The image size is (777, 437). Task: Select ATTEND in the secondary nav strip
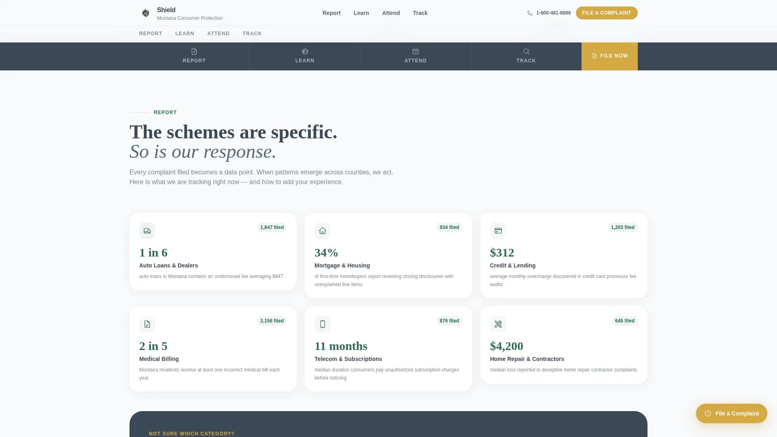coord(218,34)
